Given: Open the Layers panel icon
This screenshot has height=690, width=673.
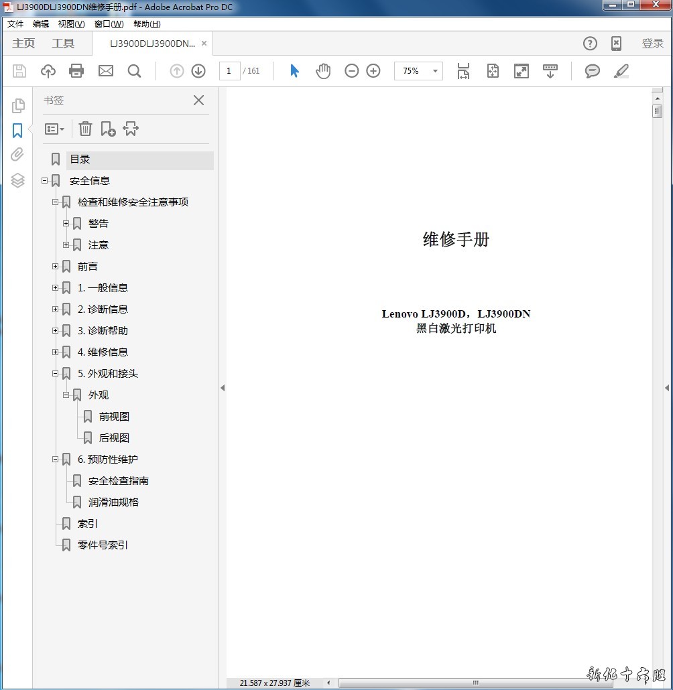Looking at the screenshot, I should point(17,180).
